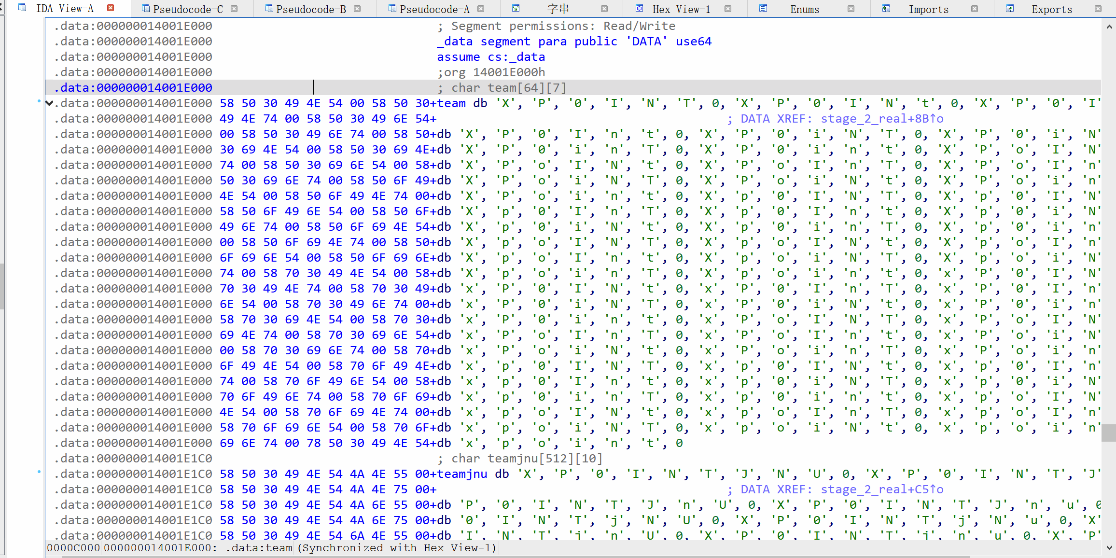Open the Exports tab
Screen dimensions: 1116x558
(x=1052, y=9)
